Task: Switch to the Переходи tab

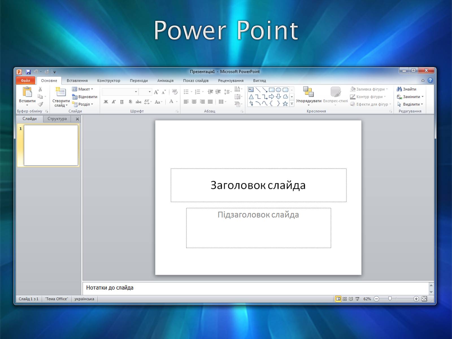Action: pos(139,81)
